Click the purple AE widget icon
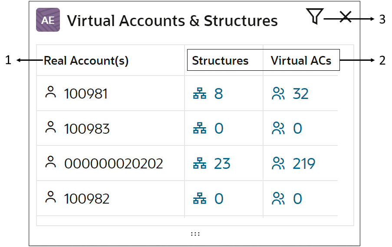 coord(48,20)
